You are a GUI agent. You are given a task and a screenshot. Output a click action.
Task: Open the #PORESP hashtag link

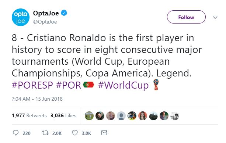click(x=32, y=85)
